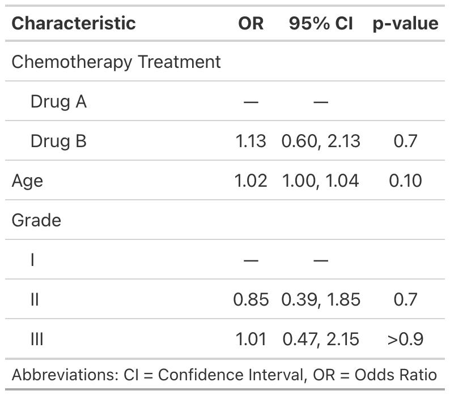
Task: Select the 95% CI column header
Action: point(321,23)
